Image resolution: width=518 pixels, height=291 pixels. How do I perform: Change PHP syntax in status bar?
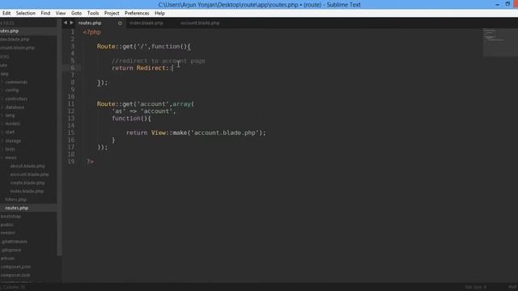(x=512, y=287)
